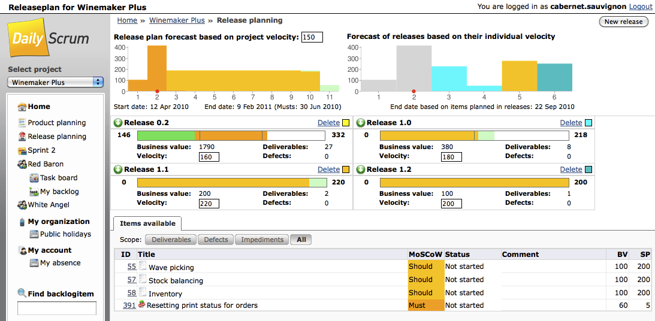Set scope filter to All
Screen dimensions: 655x321
coord(301,240)
